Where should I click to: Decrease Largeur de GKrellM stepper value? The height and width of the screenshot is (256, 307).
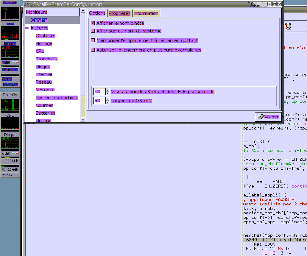point(107,102)
